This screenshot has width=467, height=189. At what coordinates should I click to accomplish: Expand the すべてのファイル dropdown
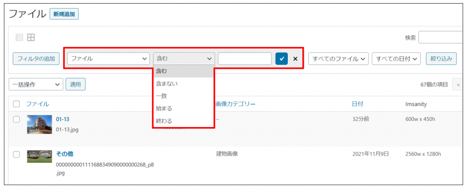(338, 59)
